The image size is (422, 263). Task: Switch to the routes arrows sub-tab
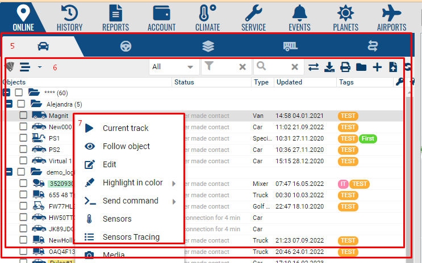[x=373, y=46]
